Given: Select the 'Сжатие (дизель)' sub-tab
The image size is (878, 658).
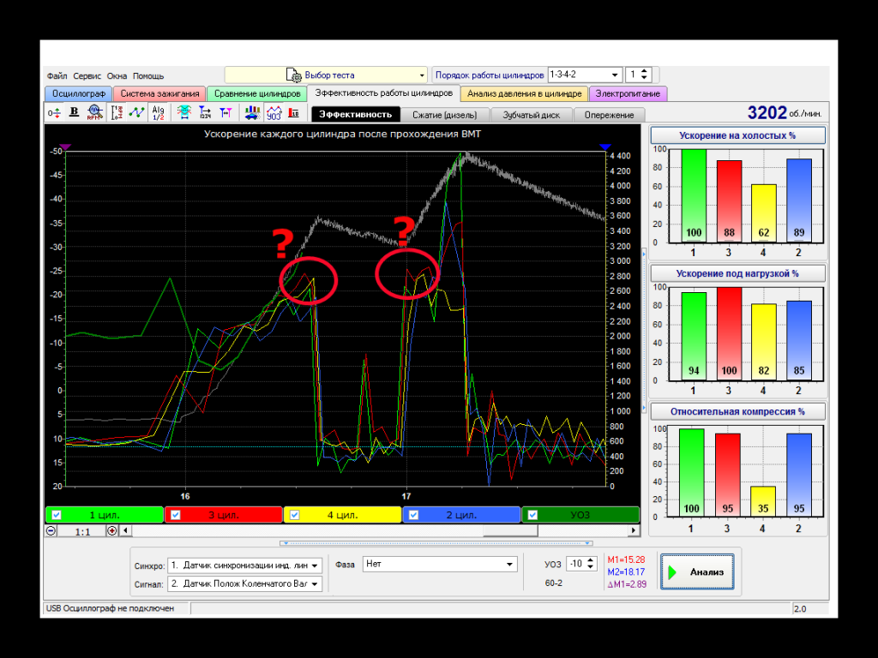Looking at the screenshot, I should (x=445, y=115).
